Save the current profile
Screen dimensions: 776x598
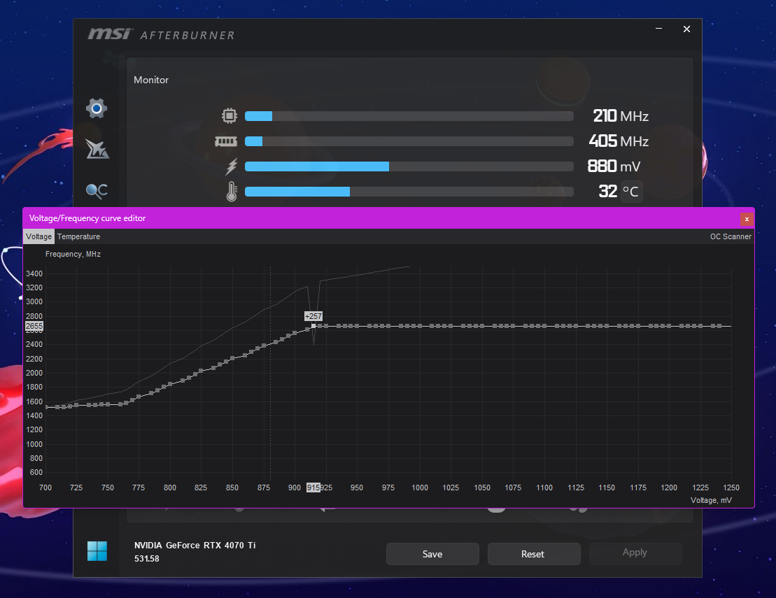coord(432,554)
